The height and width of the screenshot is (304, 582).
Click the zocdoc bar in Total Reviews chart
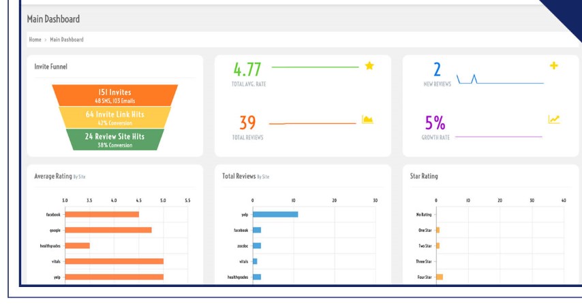coord(257,246)
